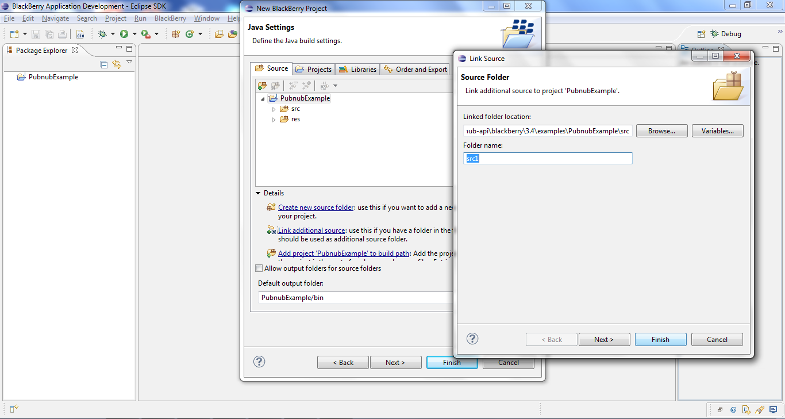Open the BlackBerry menu

click(170, 18)
